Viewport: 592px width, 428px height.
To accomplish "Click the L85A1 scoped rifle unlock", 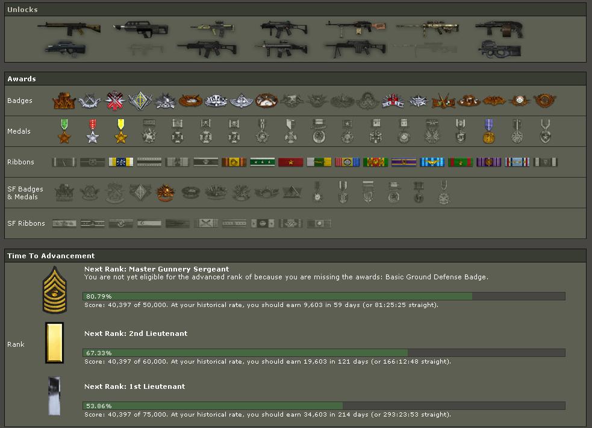I will [212, 28].
